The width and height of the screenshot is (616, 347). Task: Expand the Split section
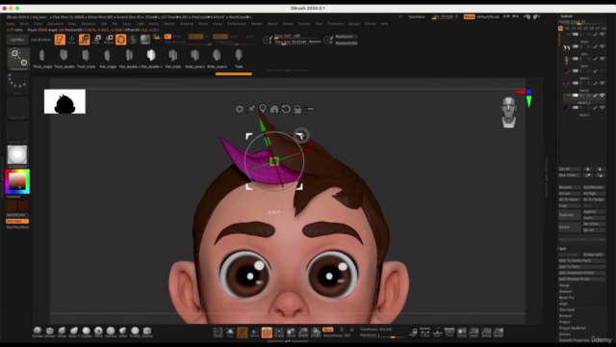(x=563, y=249)
